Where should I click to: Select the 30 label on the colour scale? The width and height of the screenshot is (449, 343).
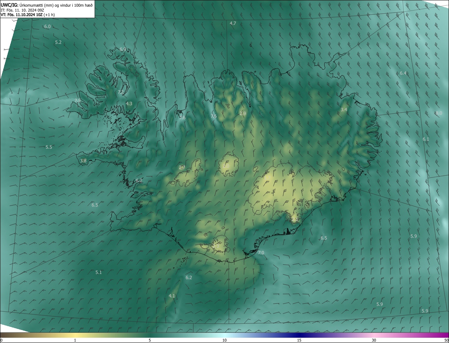coord(374,341)
